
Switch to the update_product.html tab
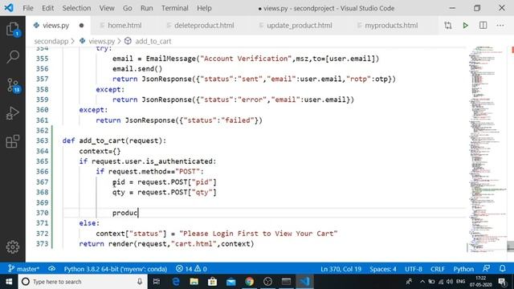pyautogui.click(x=299, y=25)
